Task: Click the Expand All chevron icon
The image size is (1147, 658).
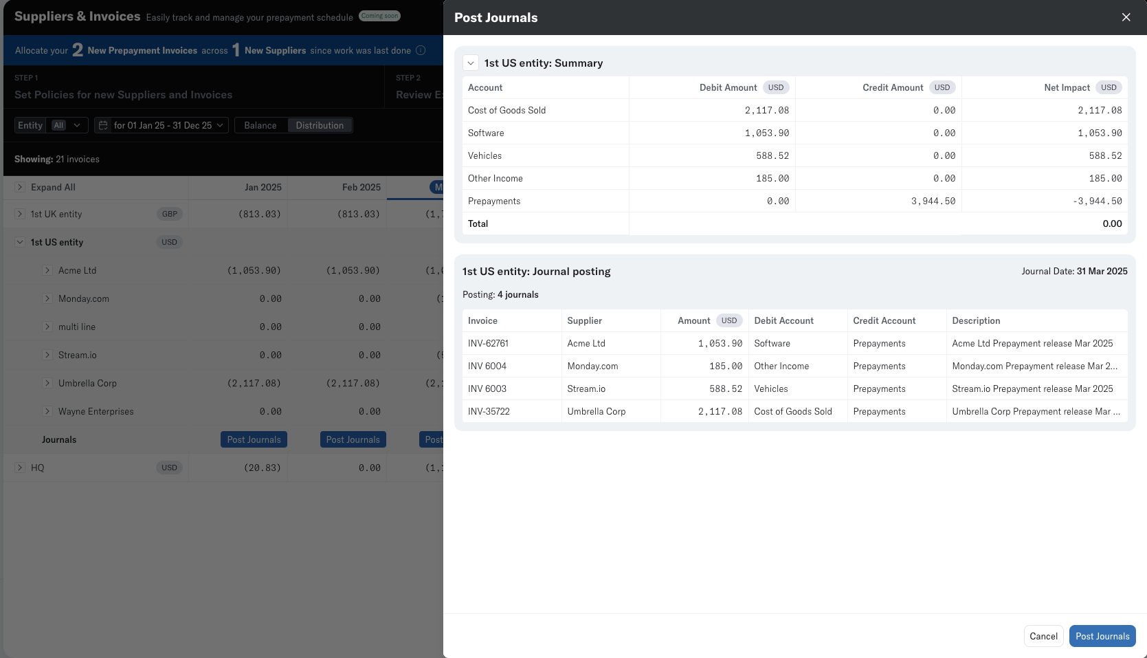Action: pyautogui.click(x=20, y=187)
